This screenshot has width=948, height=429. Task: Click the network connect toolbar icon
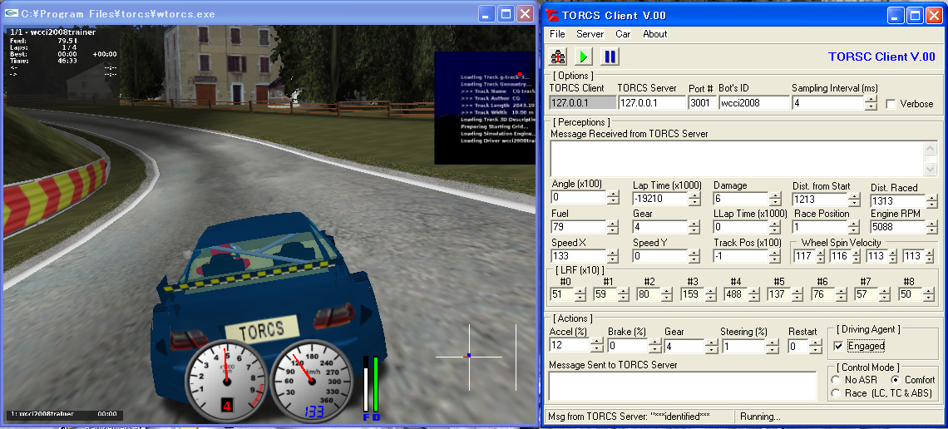click(x=559, y=57)
